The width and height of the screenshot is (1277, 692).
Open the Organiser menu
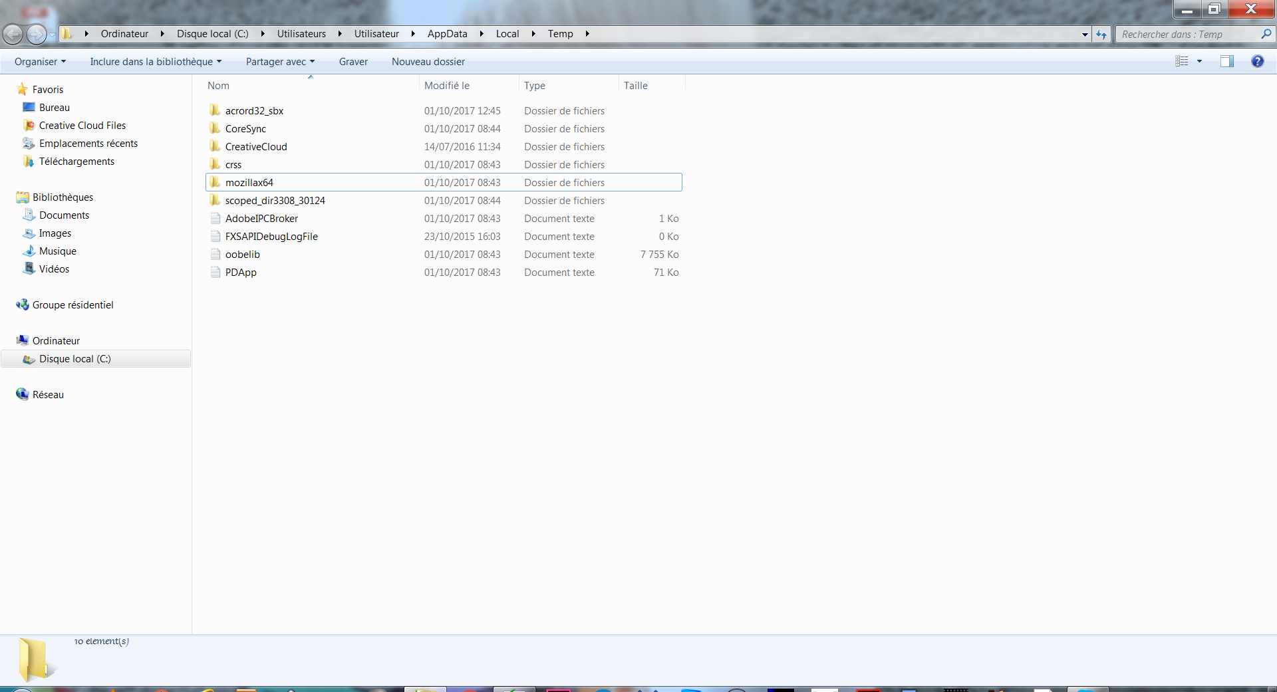pyautogui.click(x=40, y=62)
